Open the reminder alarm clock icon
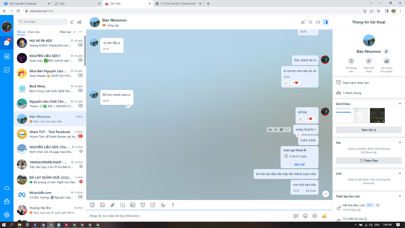 tap(143, 205)
